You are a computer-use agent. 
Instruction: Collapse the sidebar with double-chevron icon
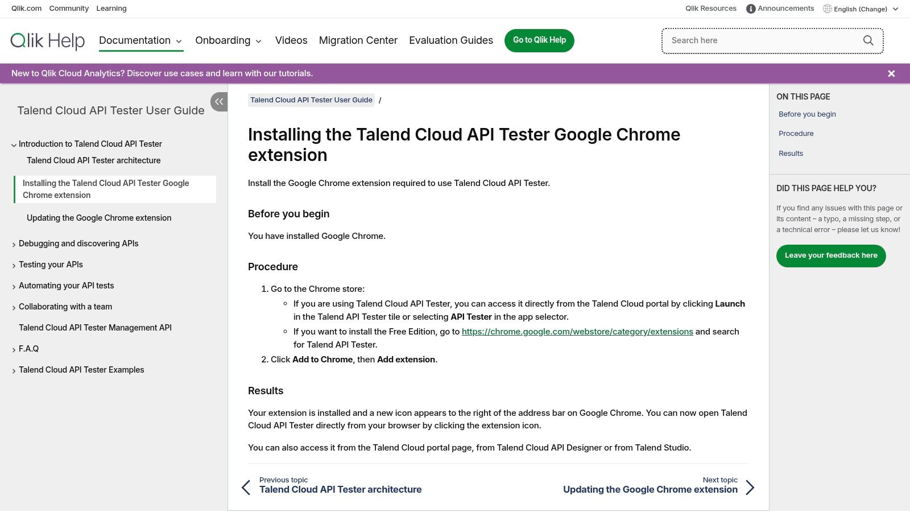tap(219, 101)
